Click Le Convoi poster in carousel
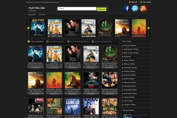This screenshot has height=118, width=177. [122, 28]
